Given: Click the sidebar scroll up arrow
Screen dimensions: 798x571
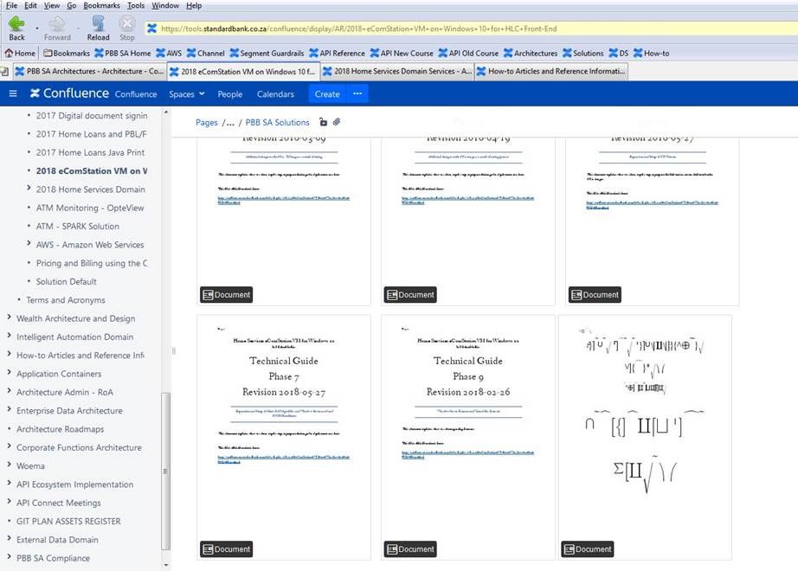Looking at the screenshot, I should pos(166,112).
